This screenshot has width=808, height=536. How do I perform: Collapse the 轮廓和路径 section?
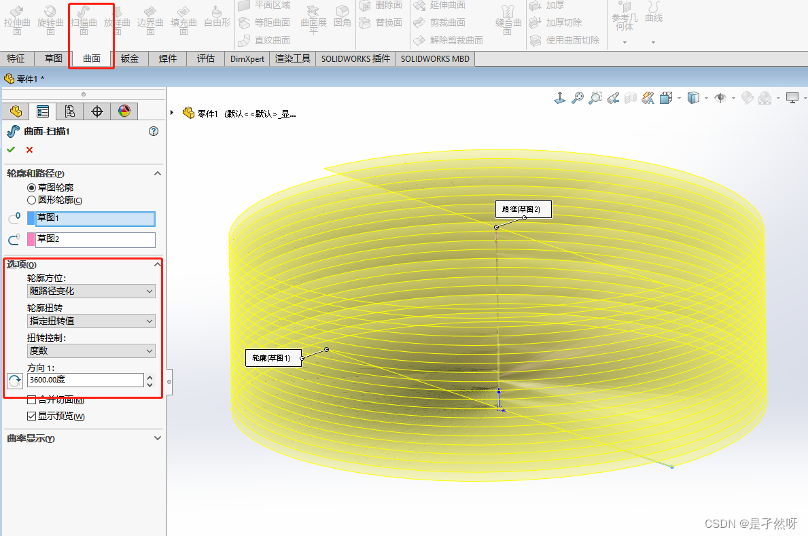[158, 173]
